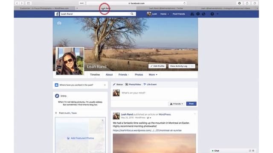The height and width of the screenshot is (153, 273).
Task: Show all tabs overview icon
Action: coord(255,3)
